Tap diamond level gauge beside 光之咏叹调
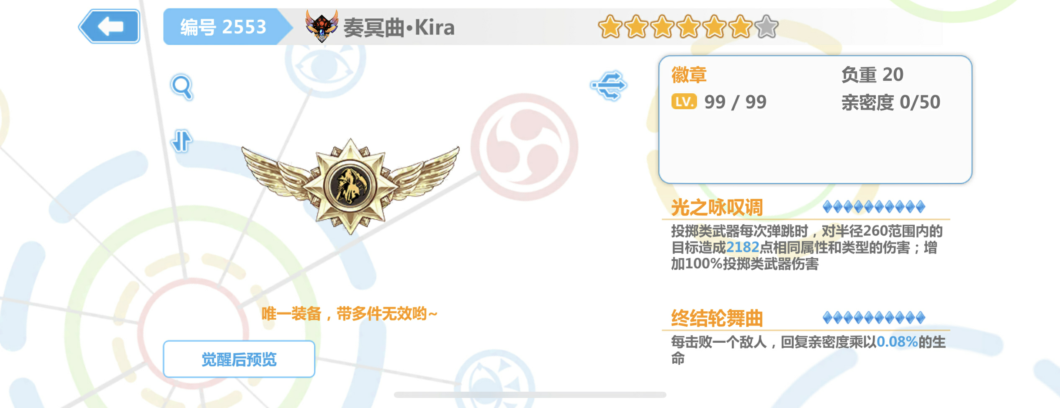This screenshot has height=408, width=1060. click(874, 207)
